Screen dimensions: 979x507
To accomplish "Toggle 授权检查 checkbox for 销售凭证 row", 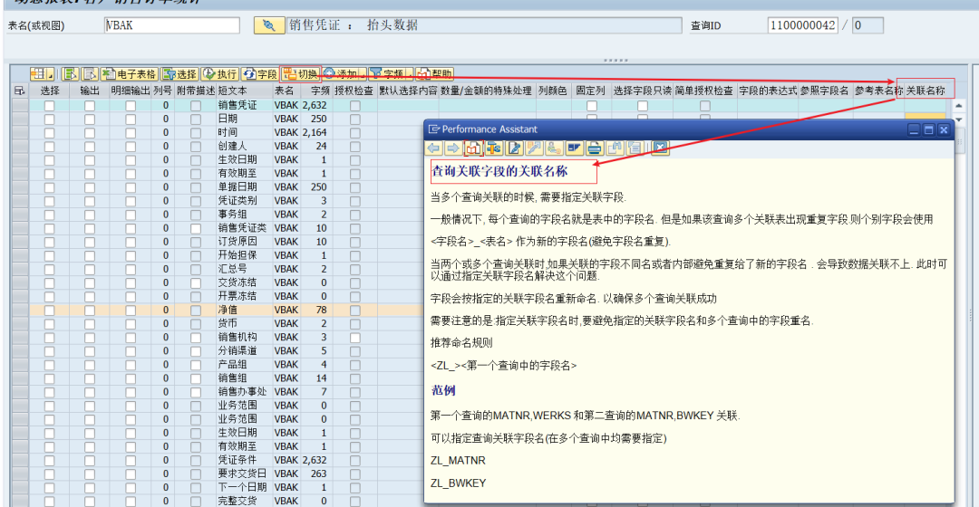I will (x=355, y=105).
